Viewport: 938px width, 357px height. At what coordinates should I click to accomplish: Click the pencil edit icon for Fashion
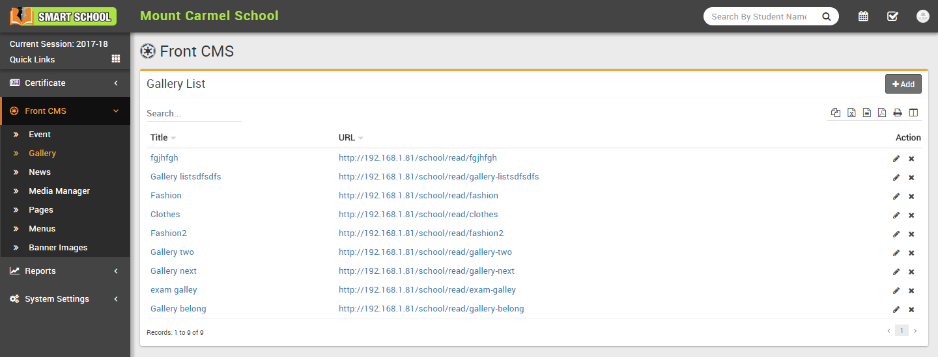point(896,196)
